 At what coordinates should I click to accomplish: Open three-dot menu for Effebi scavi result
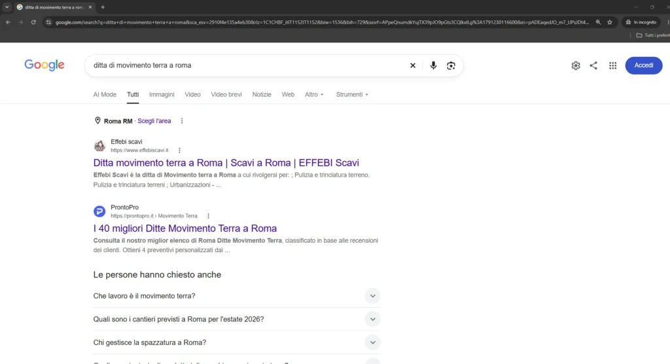179,150
